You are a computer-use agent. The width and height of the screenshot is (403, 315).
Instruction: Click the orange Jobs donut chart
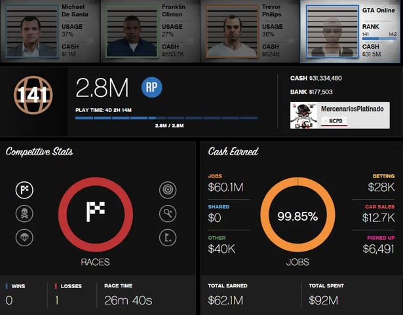pyautogui.click(x=297, y=215)
